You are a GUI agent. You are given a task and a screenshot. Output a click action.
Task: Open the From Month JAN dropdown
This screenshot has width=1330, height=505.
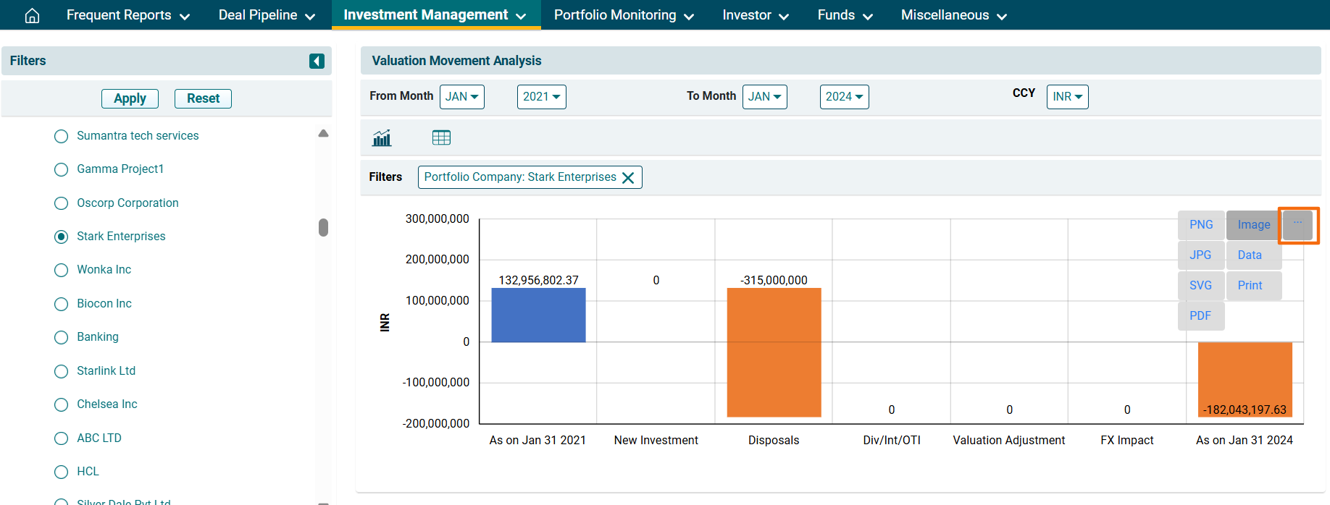461,97
